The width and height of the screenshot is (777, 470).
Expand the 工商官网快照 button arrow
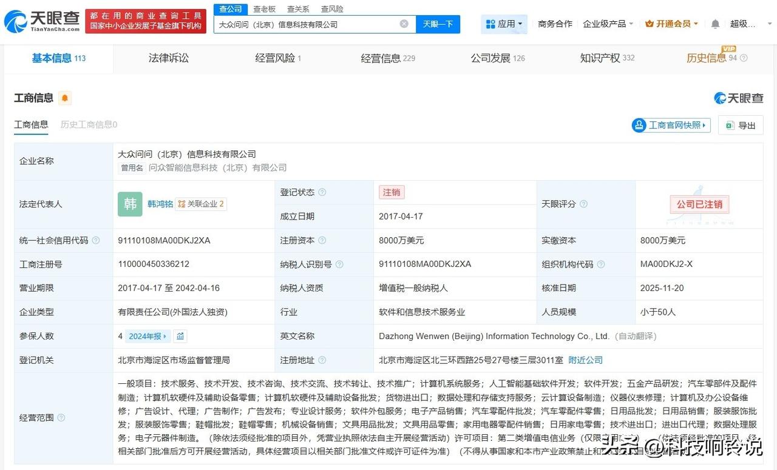(x=704, y=126)
